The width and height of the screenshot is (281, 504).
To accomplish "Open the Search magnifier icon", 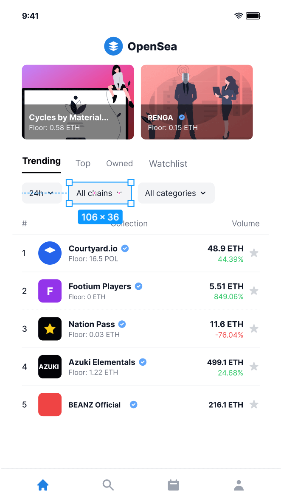I will point(108,485).
